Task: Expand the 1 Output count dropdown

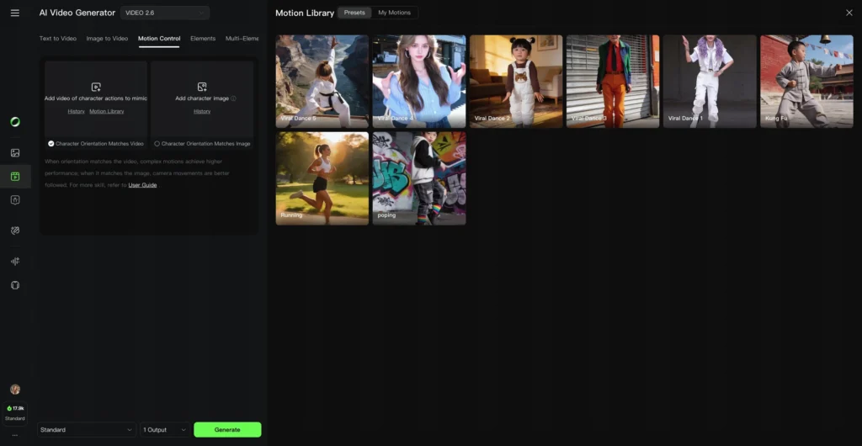Action: [x=165, y=430]
